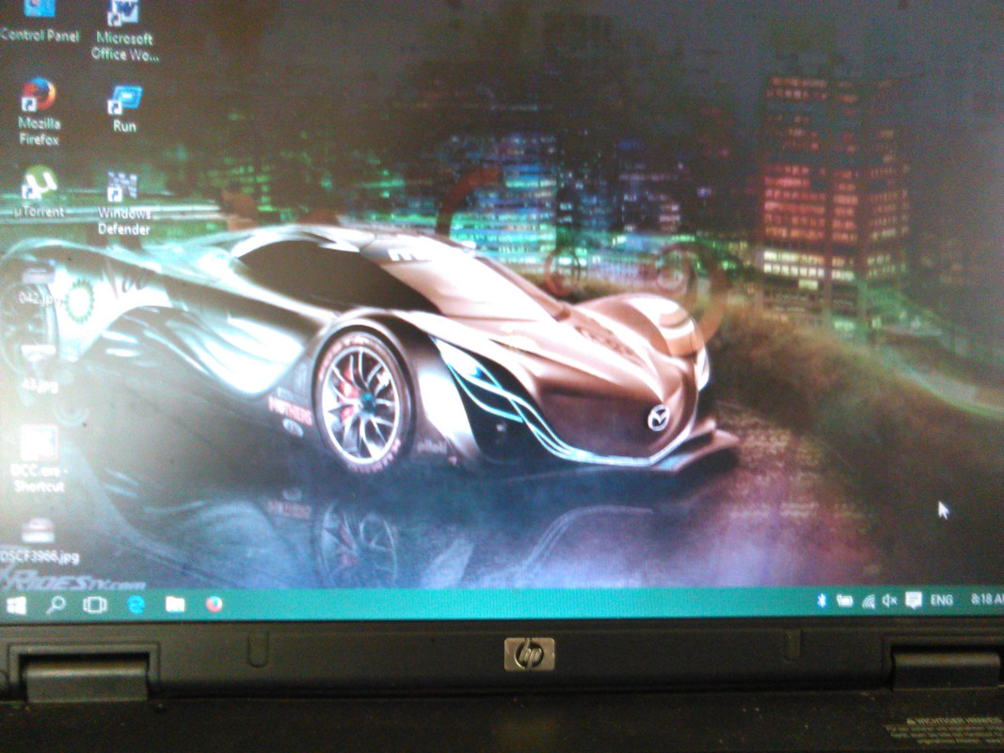Open the Action Center notifications icon
The width and height of the screenshot is (1004, 753).
tap(914, 600)
